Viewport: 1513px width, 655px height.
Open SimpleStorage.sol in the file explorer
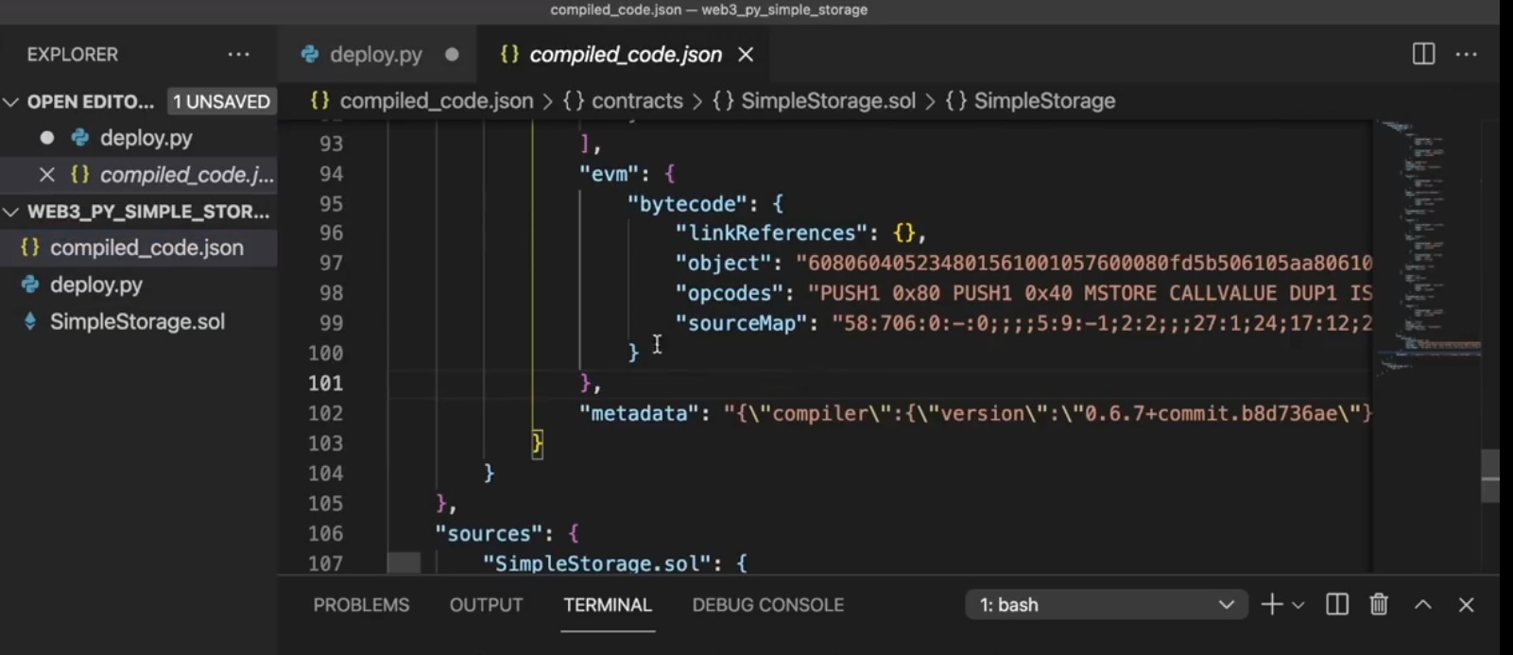click(x=137, y=322)
